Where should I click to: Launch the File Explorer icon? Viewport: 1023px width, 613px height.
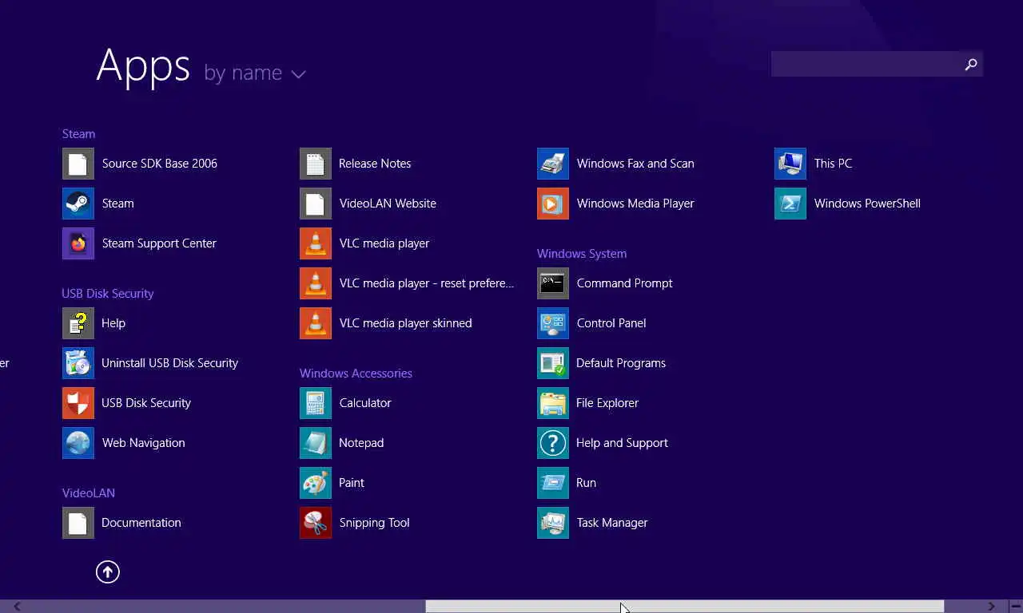point(553,403)
